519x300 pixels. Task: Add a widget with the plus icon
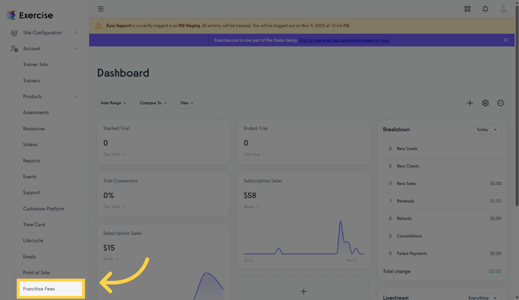470,103
